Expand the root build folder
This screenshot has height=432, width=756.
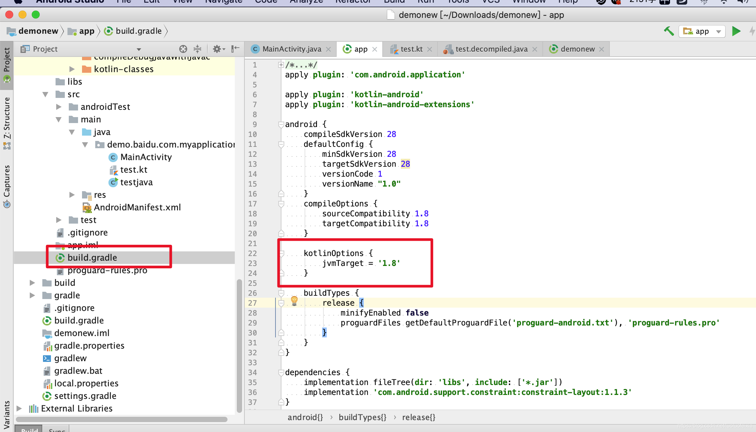pyautogui.click(x=32, y=283)
